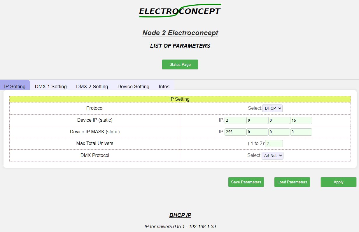Click third octet field of Device IP
359x232 pixels.
(x=279, y=120)
